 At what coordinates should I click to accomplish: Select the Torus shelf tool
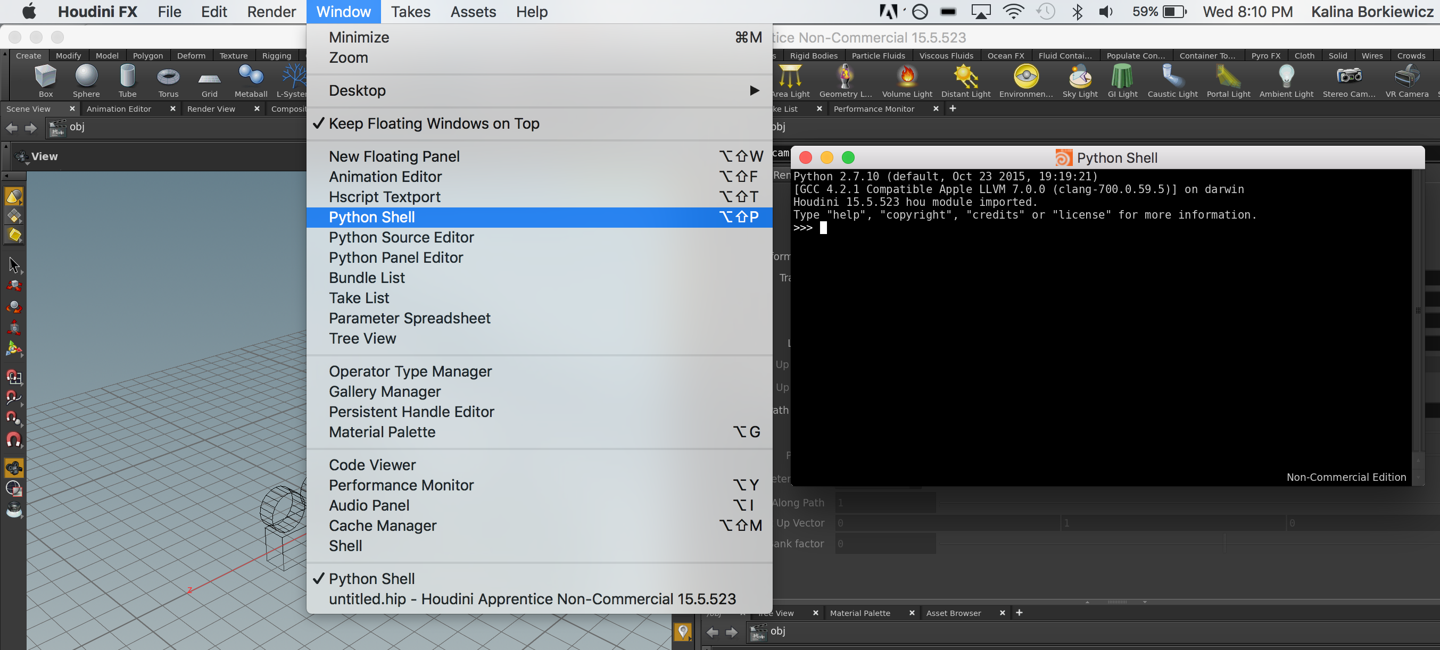(168, 77)
